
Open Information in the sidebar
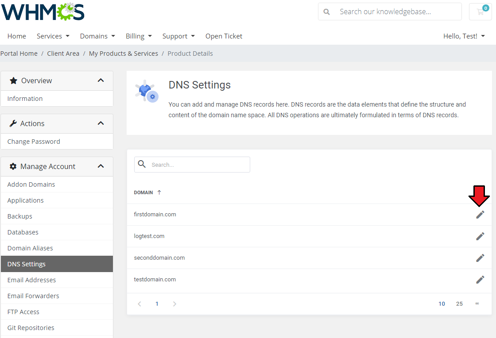click(57, 99)
